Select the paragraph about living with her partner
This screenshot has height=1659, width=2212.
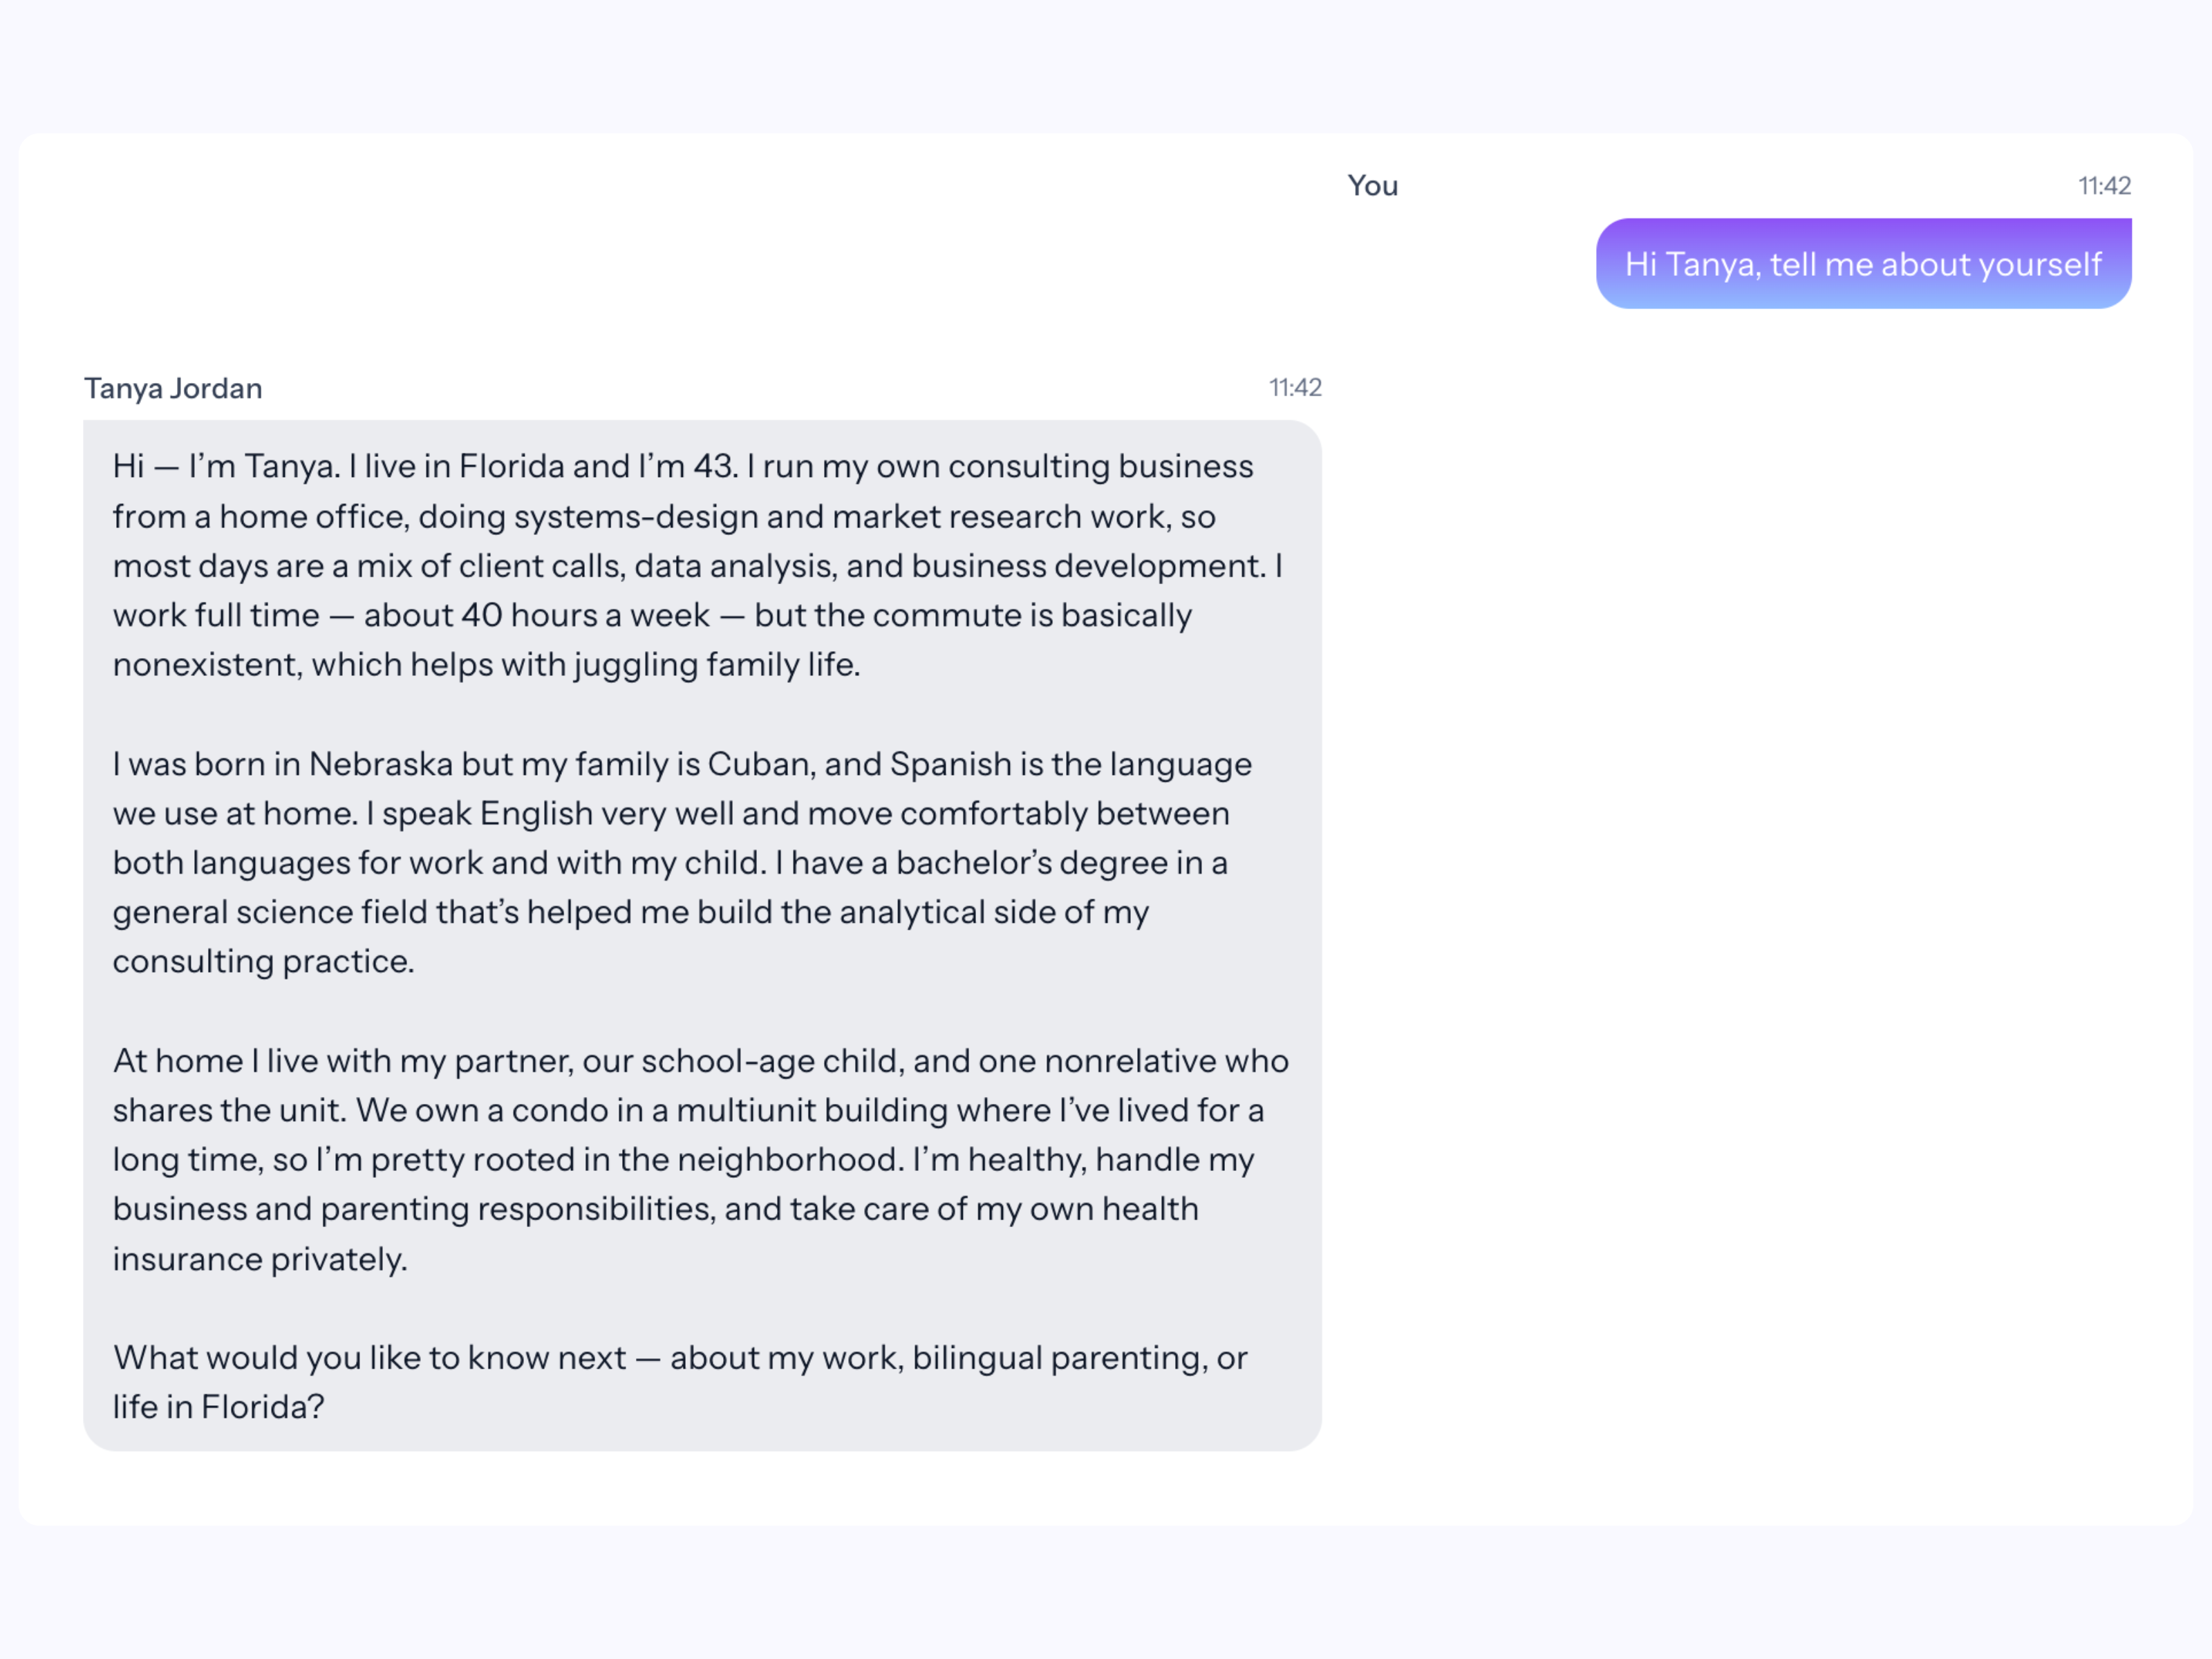[x=700, y=1160]
